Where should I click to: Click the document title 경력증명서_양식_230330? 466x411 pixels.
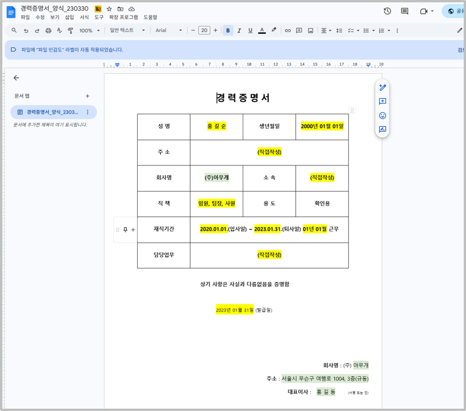pos(54,9)
